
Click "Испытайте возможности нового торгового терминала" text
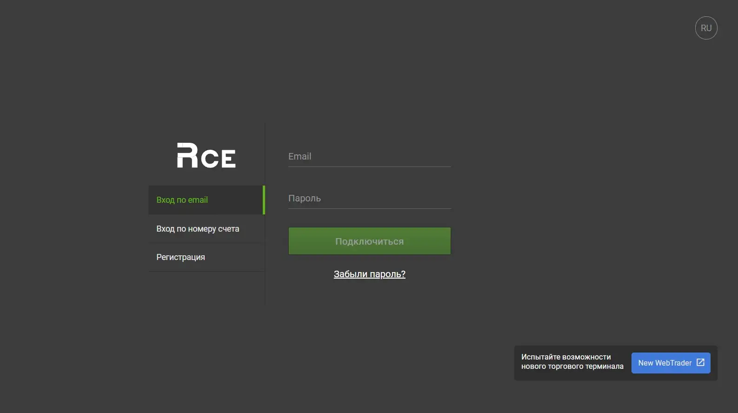tap(572, 362)
